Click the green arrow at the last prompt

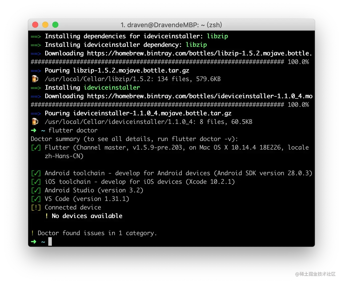click(34, 242)
